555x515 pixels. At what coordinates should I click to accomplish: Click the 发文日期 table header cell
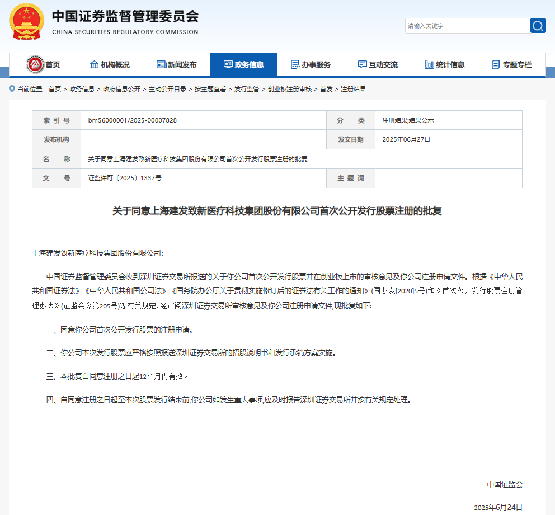coord(351,139)
